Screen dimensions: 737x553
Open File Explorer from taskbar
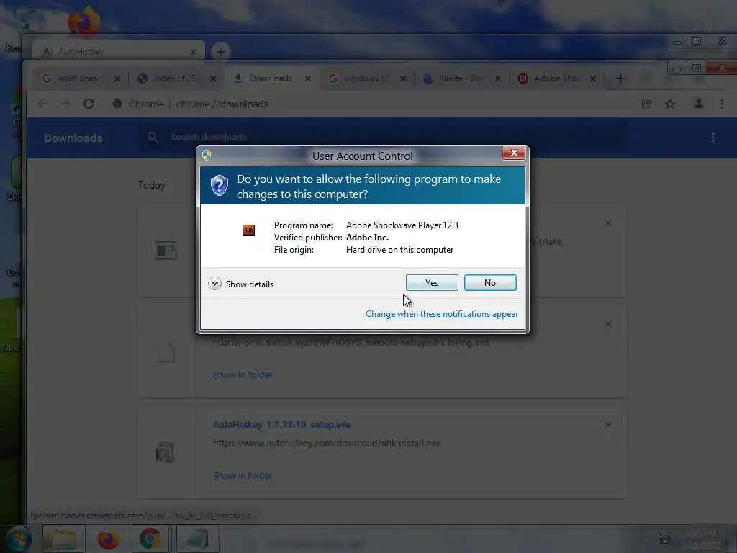click(x=64, y=539)
